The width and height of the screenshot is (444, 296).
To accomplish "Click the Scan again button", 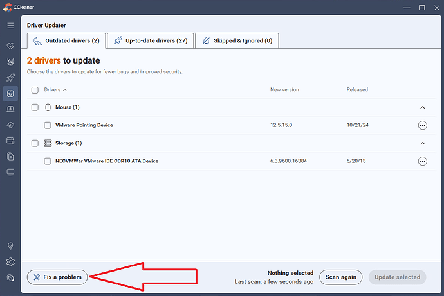I will 340,277.
